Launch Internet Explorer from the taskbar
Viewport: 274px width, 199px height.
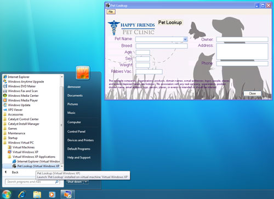(22, 195)
